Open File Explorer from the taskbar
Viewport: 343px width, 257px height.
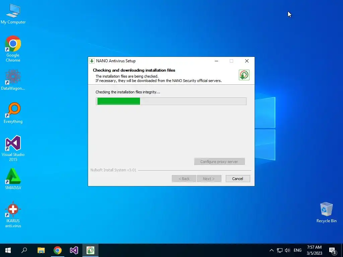click(x=41, y=250)
